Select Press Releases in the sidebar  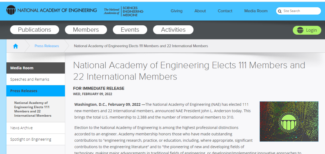point(36,91)
